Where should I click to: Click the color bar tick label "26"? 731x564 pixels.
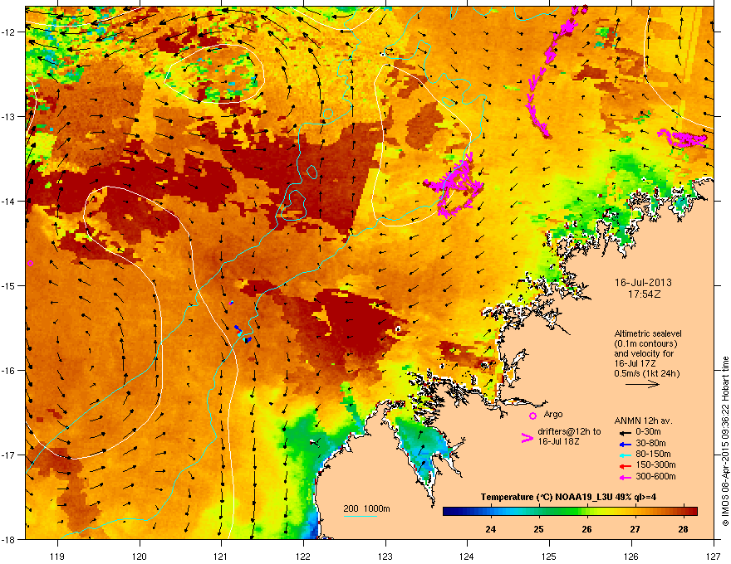coord(587,529)
